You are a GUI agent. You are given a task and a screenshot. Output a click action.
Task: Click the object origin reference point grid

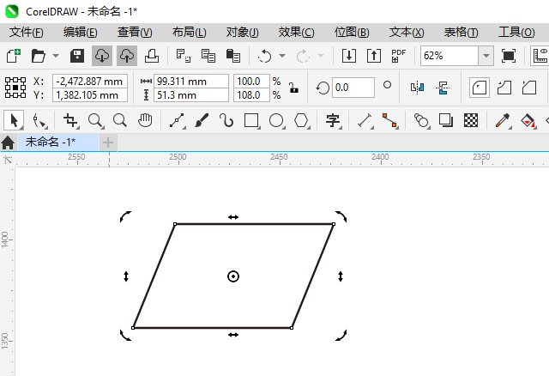pos(15,88)
